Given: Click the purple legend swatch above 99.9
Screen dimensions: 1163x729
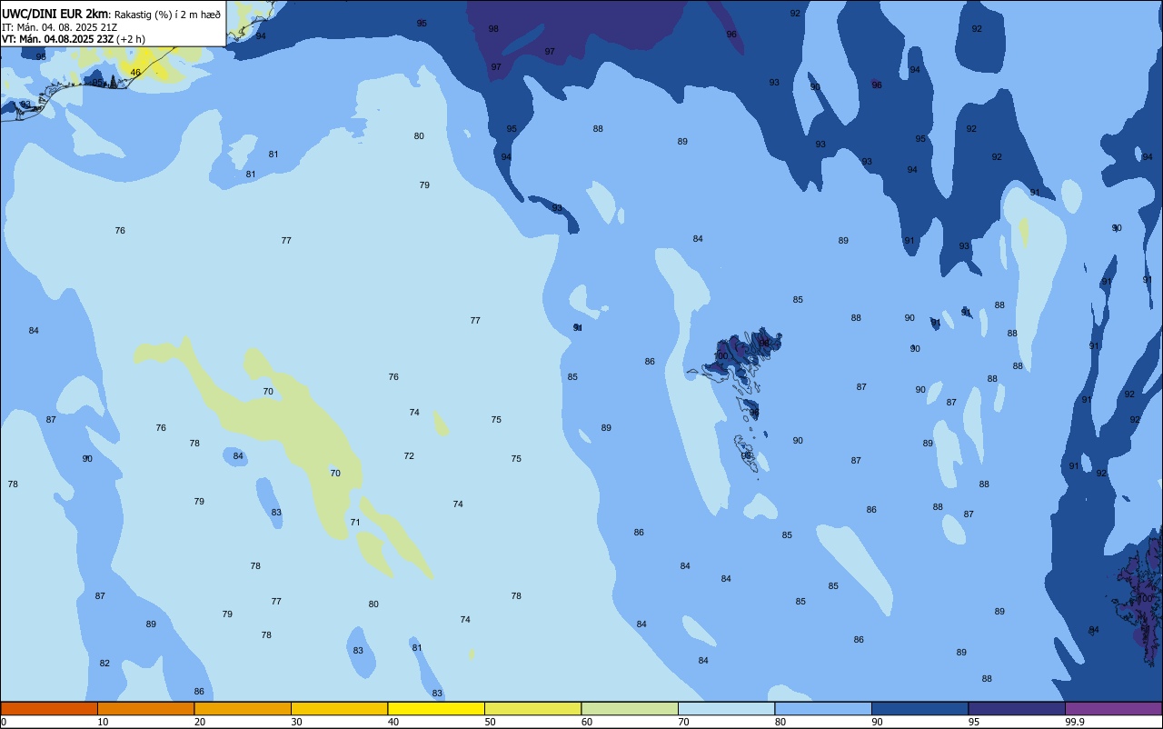Looking at the screenshot, I should tap(1113, 708).
